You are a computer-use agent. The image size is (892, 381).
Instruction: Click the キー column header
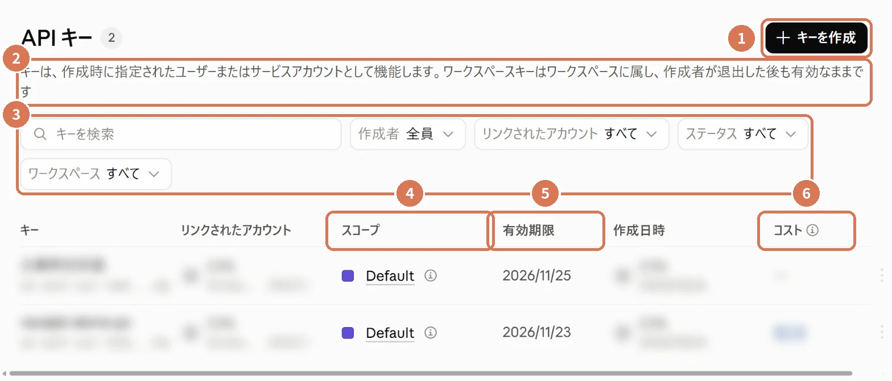click(x=29, y=230)
